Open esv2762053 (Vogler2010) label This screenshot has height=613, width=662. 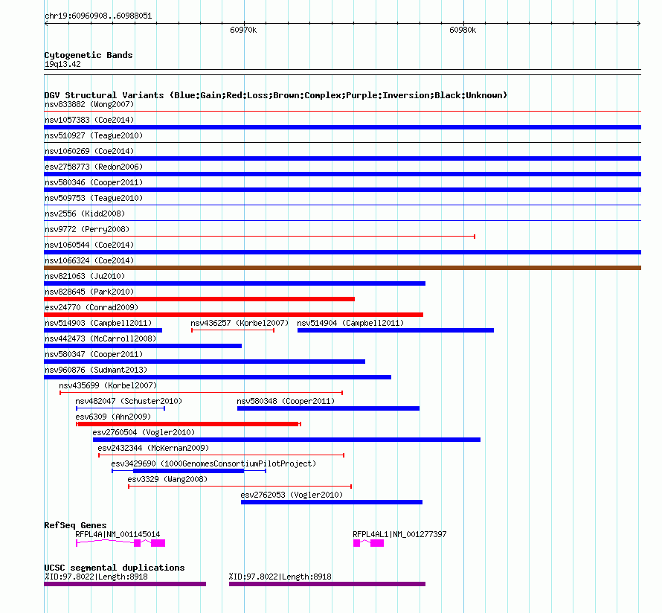[292, 495]
